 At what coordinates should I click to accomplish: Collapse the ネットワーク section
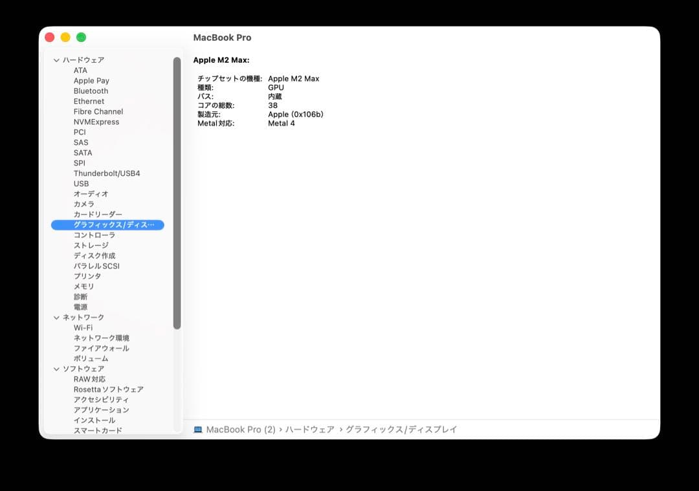point(57,317)
